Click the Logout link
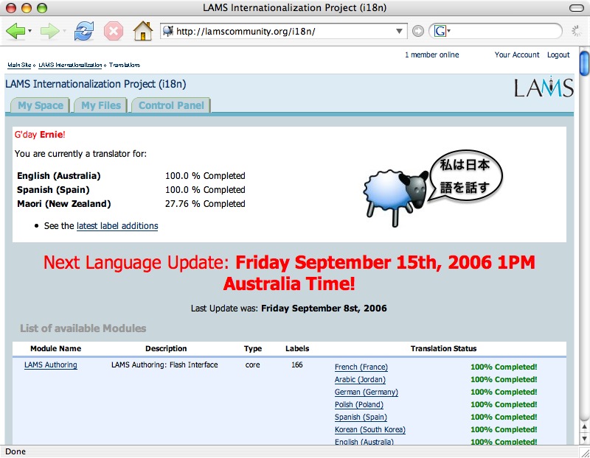Viewport: 590px width, 458px height. [x=558, y=55]
